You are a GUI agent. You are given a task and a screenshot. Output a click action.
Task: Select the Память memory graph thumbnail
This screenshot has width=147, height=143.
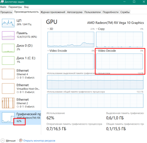(8, 35)
